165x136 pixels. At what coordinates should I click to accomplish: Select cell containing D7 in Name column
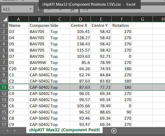tap(18, 56)
